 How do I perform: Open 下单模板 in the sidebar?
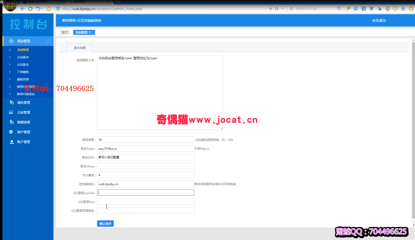click(23, 72)
